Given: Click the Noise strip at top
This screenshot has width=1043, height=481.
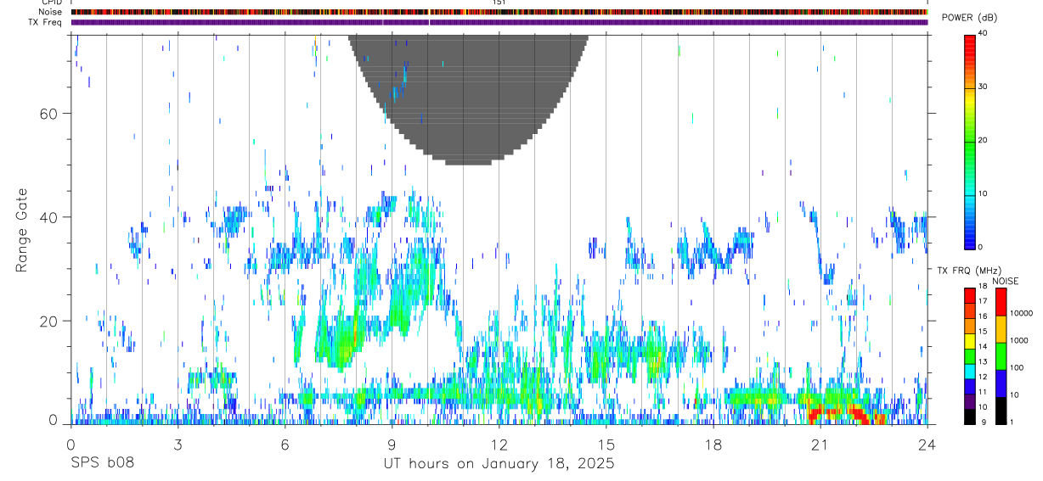Looking at the screenshot, I should (x=499, y=12).
